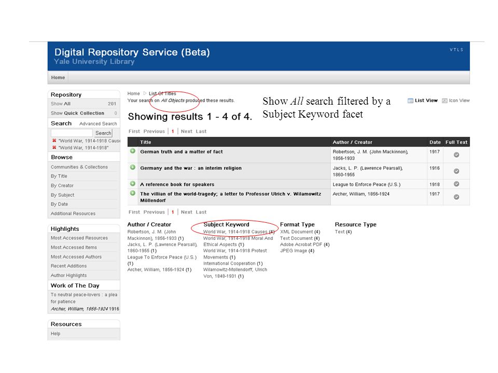Filter by League To Enforce Peace facet
498x373 pixels.
pos(162,260)
